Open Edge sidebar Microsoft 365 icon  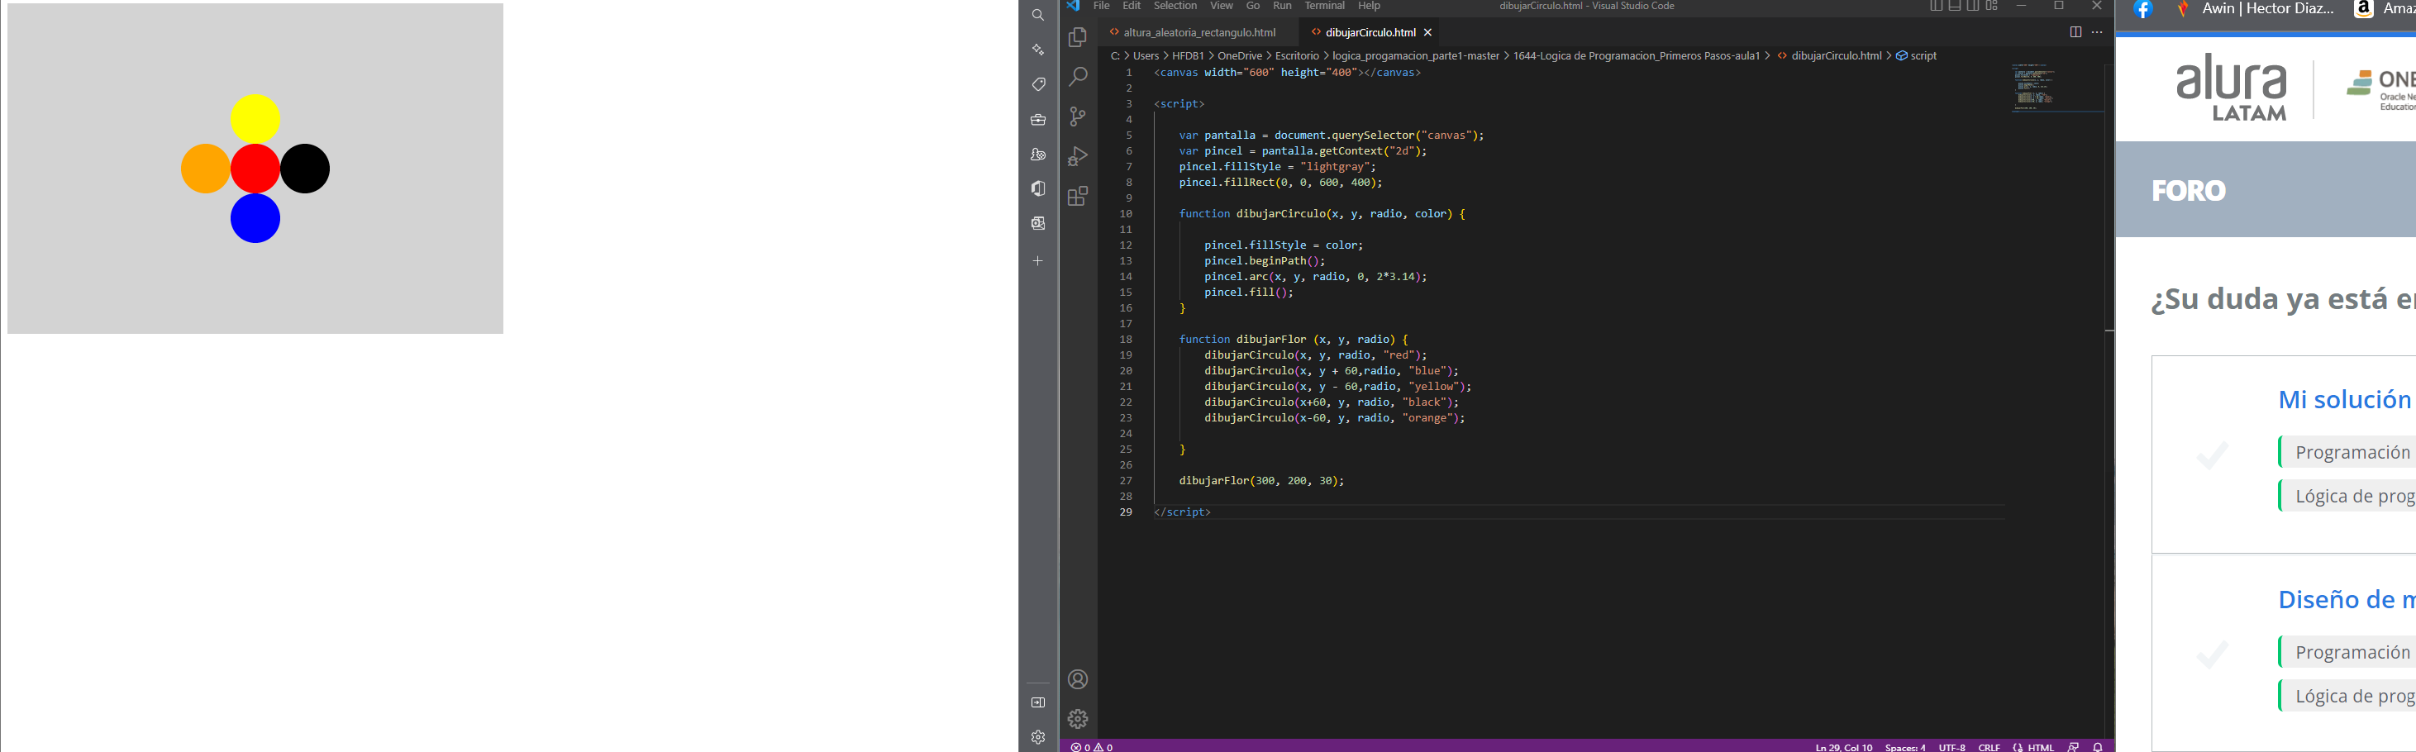coord(1037,188)
